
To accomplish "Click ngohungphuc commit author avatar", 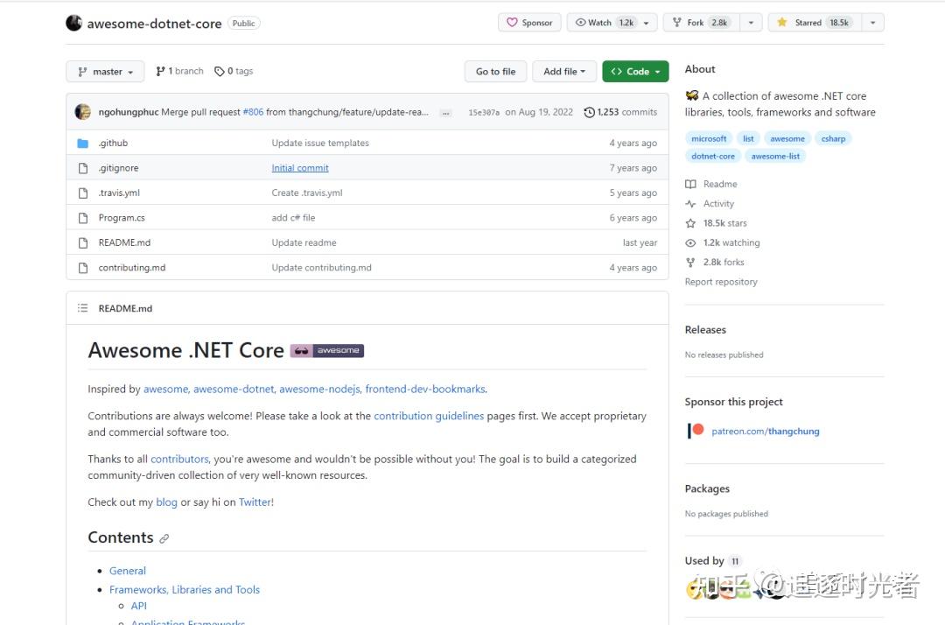I will (83, 112).
